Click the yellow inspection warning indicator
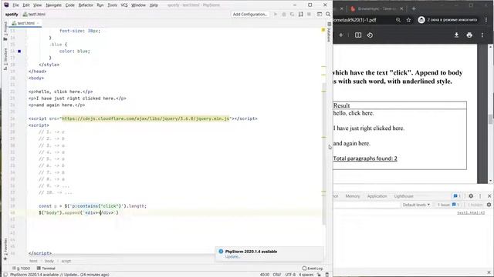The height and width of the screenshot is (277, 494). point(323,30)
